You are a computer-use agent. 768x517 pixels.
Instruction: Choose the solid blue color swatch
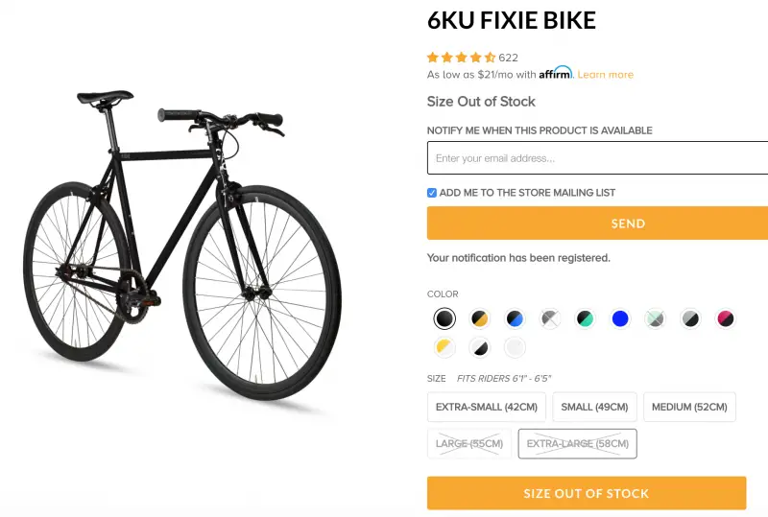coord(620,318)
